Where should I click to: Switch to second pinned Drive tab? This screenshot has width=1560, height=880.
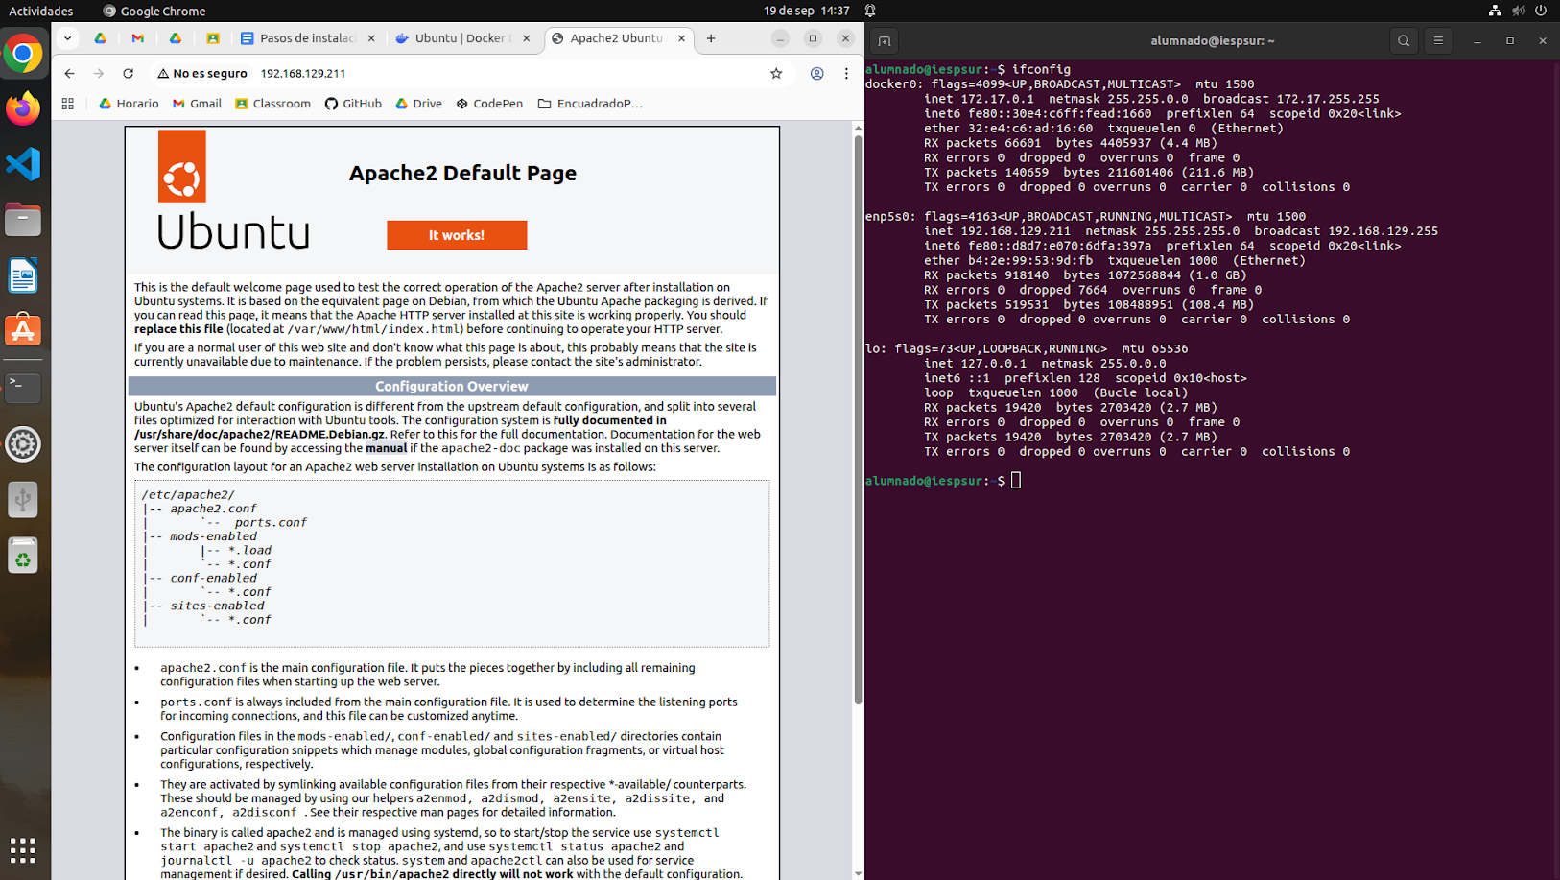(x=176, y=38)
